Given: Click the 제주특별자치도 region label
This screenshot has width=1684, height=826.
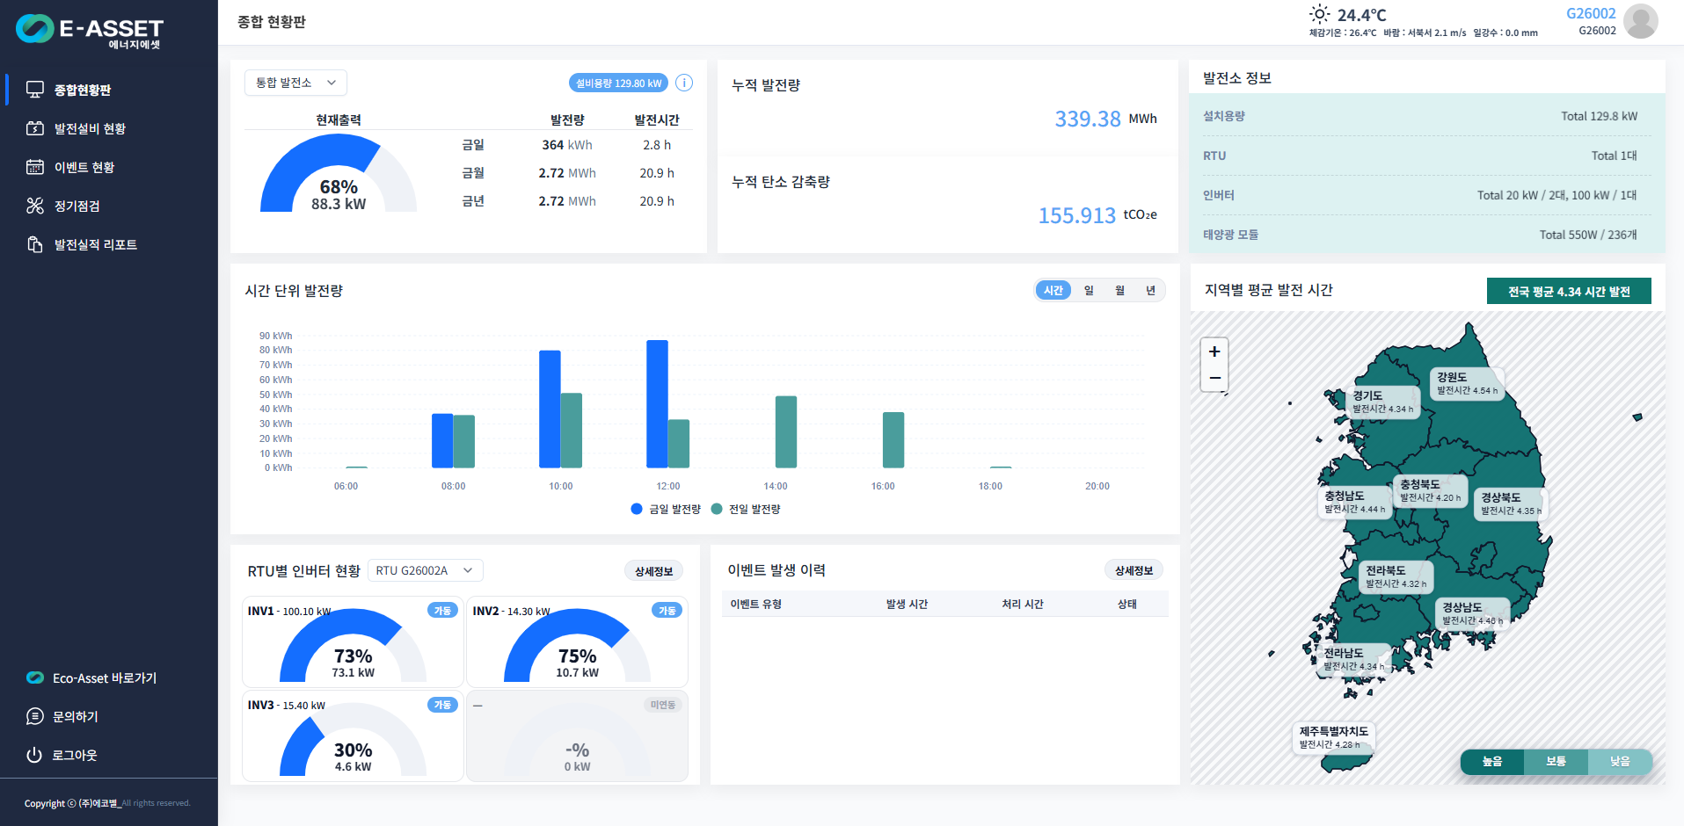Looking at the screenshot, I should pyautogui.click(x=1334, y=737).
